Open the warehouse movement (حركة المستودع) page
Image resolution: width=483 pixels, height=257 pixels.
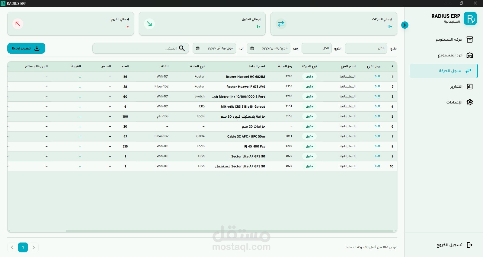coord(444,40)
